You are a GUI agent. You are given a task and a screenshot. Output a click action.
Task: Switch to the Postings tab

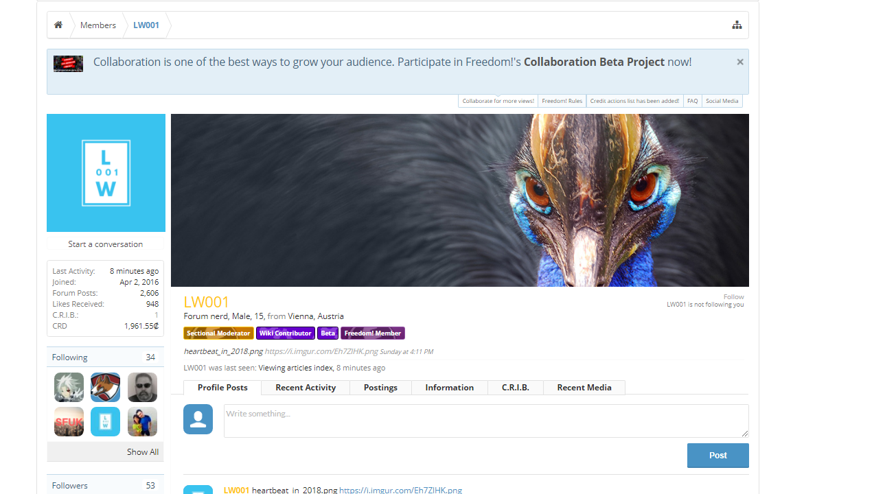pos(380,388)
